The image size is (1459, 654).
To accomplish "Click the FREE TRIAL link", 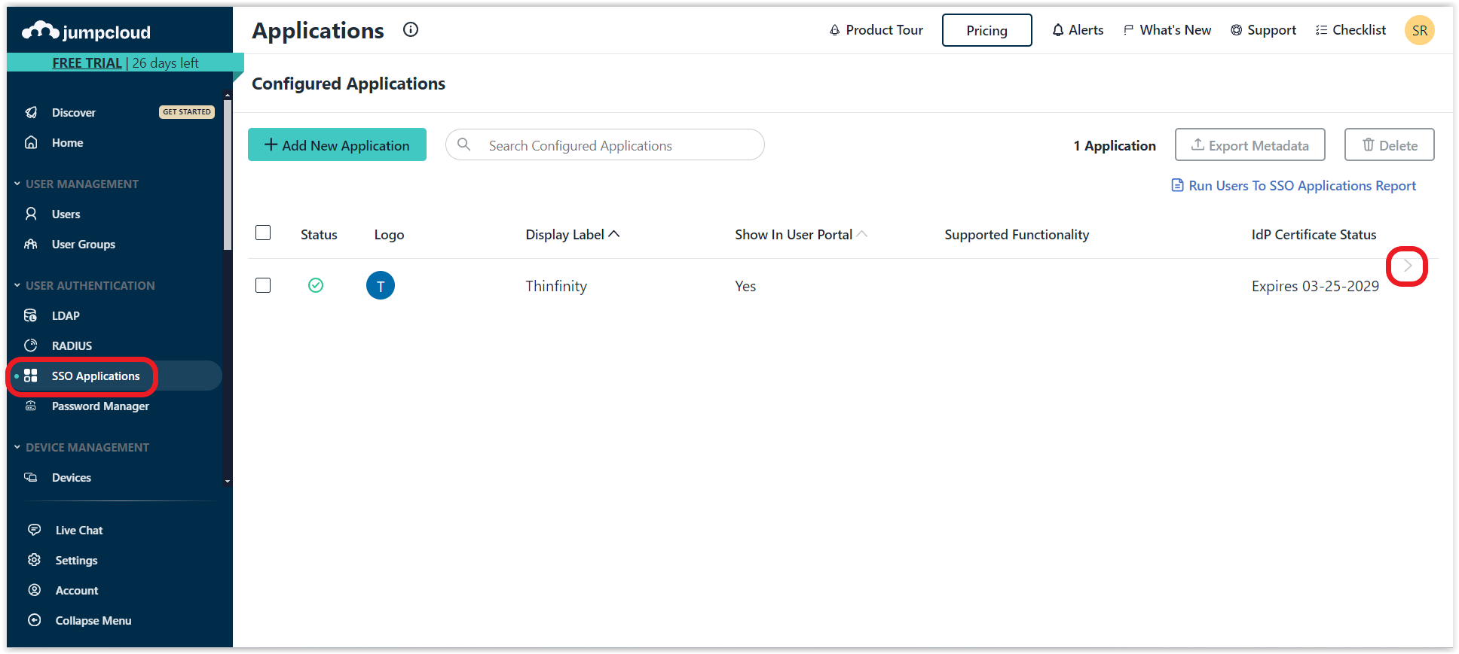I will tap(87, 62).
